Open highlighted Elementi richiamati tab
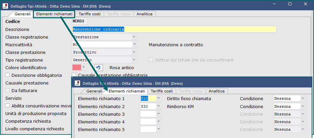Viewport: 314px width, 138px height. click(54, 14)
